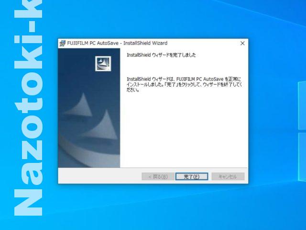Screen dimensions: 306x230
Task: Click empty white area of the dialog
Action: [184, 134]
